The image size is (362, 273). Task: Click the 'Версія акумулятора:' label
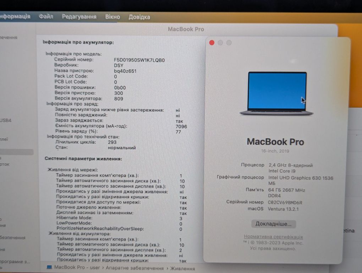(78, 98)
